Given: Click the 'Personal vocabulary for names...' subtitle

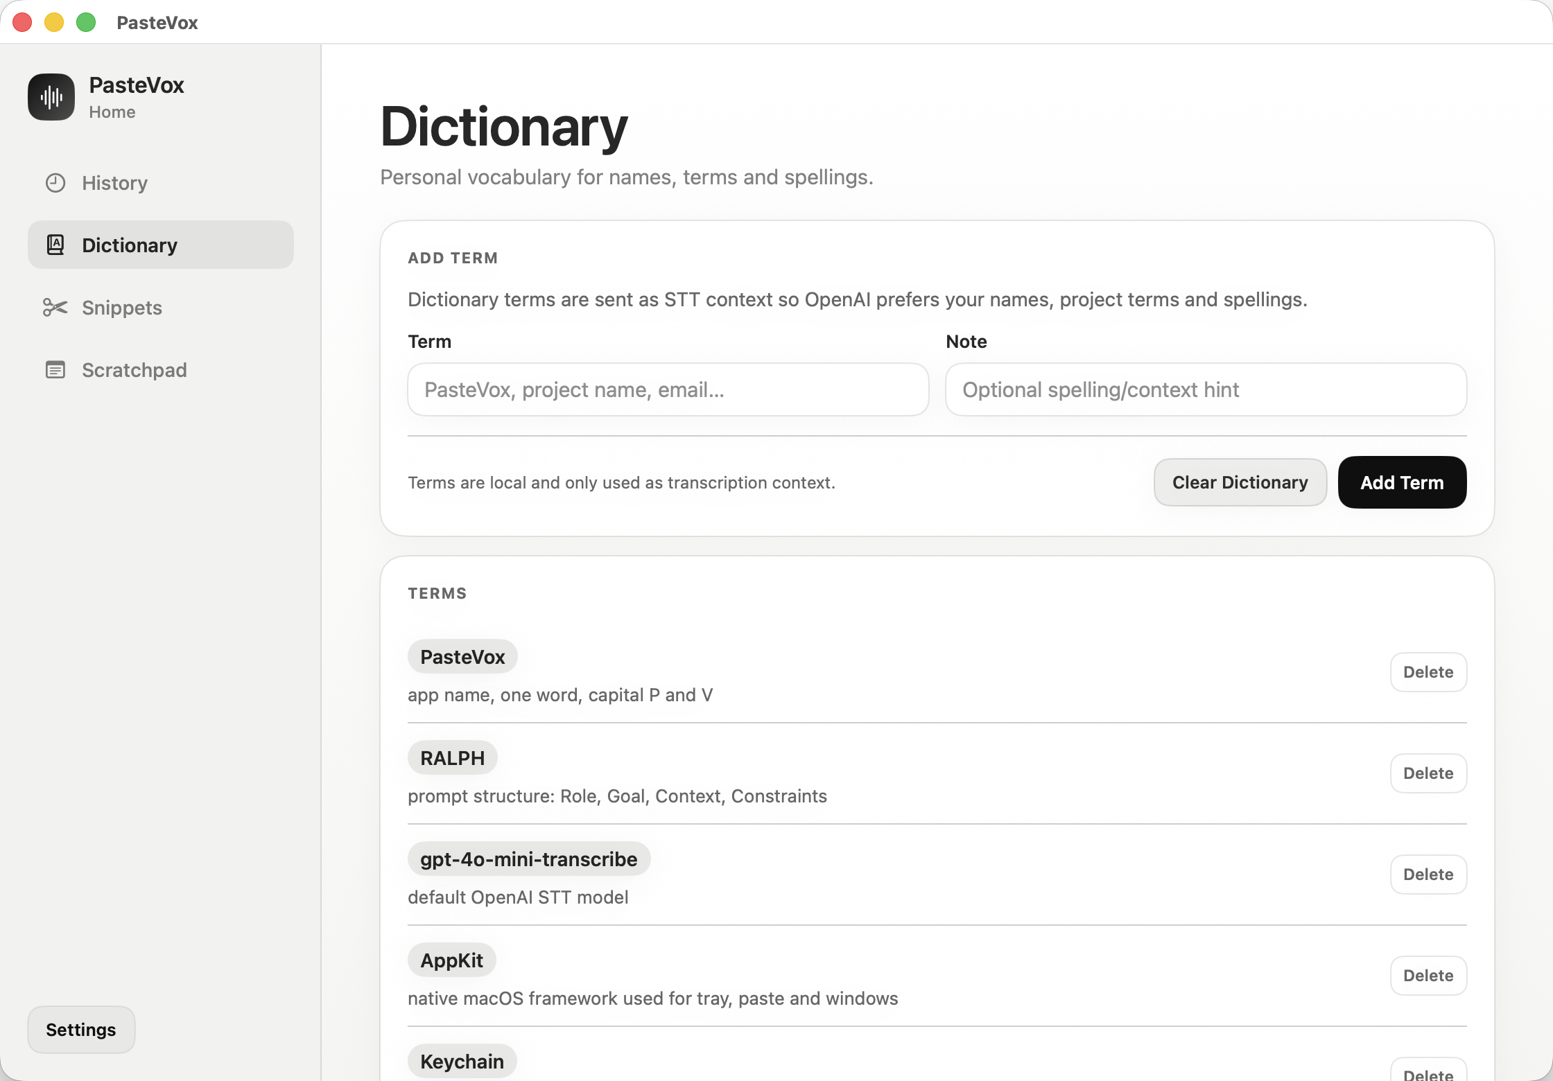Looking at the screenshot, I should click(627, 177).
